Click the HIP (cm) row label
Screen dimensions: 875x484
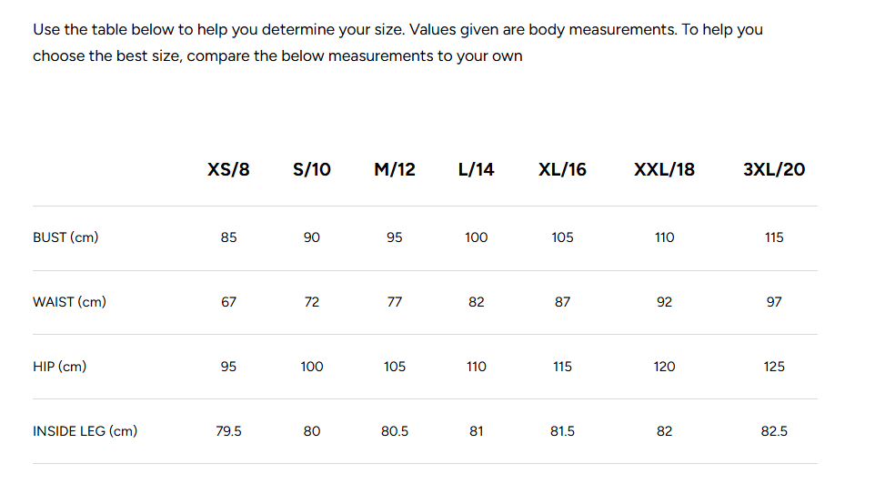coord(60,367)
